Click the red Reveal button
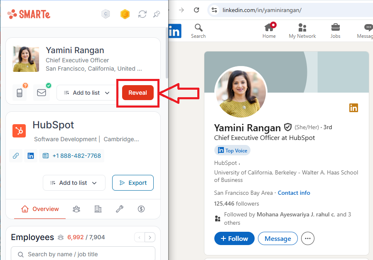Screen dimensions: 373x260 [138, 93]
